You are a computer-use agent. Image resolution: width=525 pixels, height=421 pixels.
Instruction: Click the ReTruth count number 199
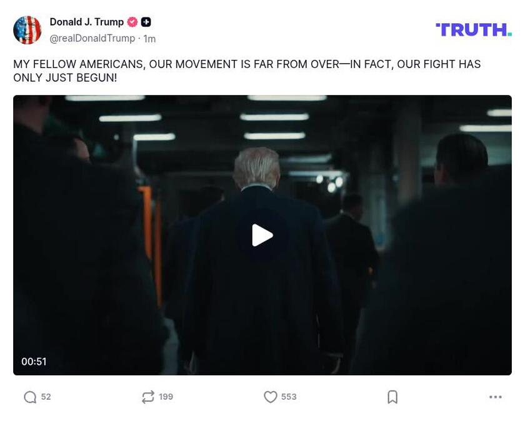(166, 397)
